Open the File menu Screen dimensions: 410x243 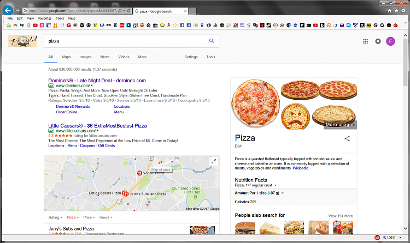(10, 18)
